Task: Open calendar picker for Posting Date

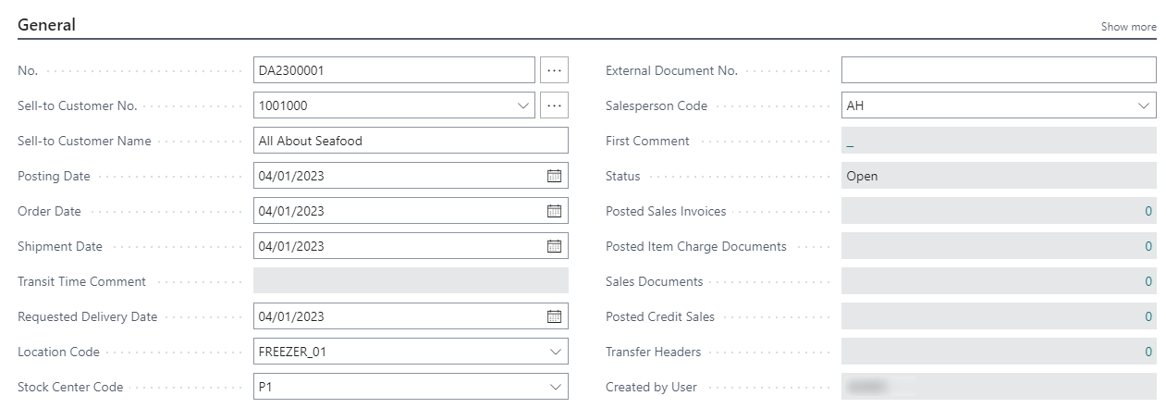Action: click(554, 176)
